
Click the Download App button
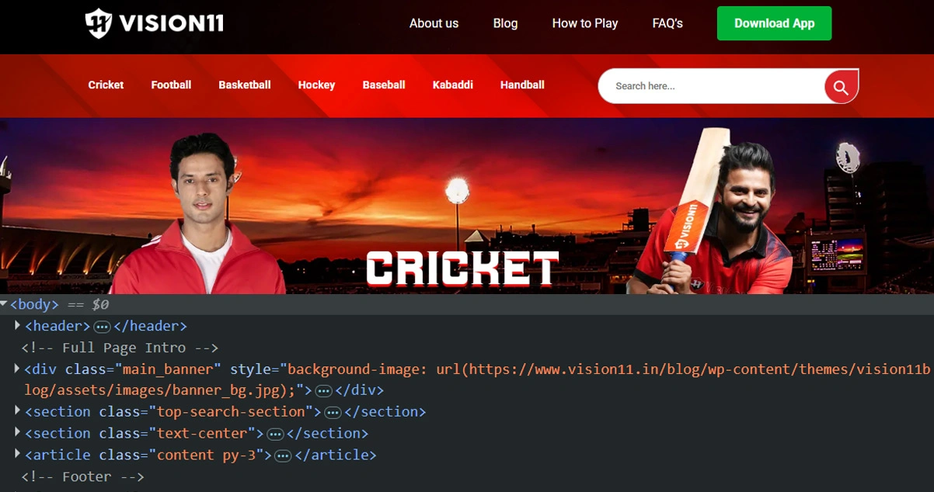pos(774,23)
